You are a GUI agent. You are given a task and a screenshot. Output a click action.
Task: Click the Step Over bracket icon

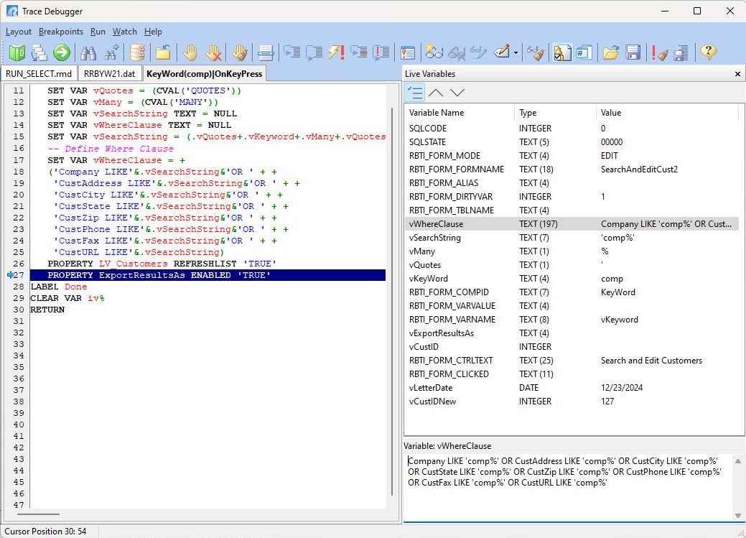pos(314,52)
